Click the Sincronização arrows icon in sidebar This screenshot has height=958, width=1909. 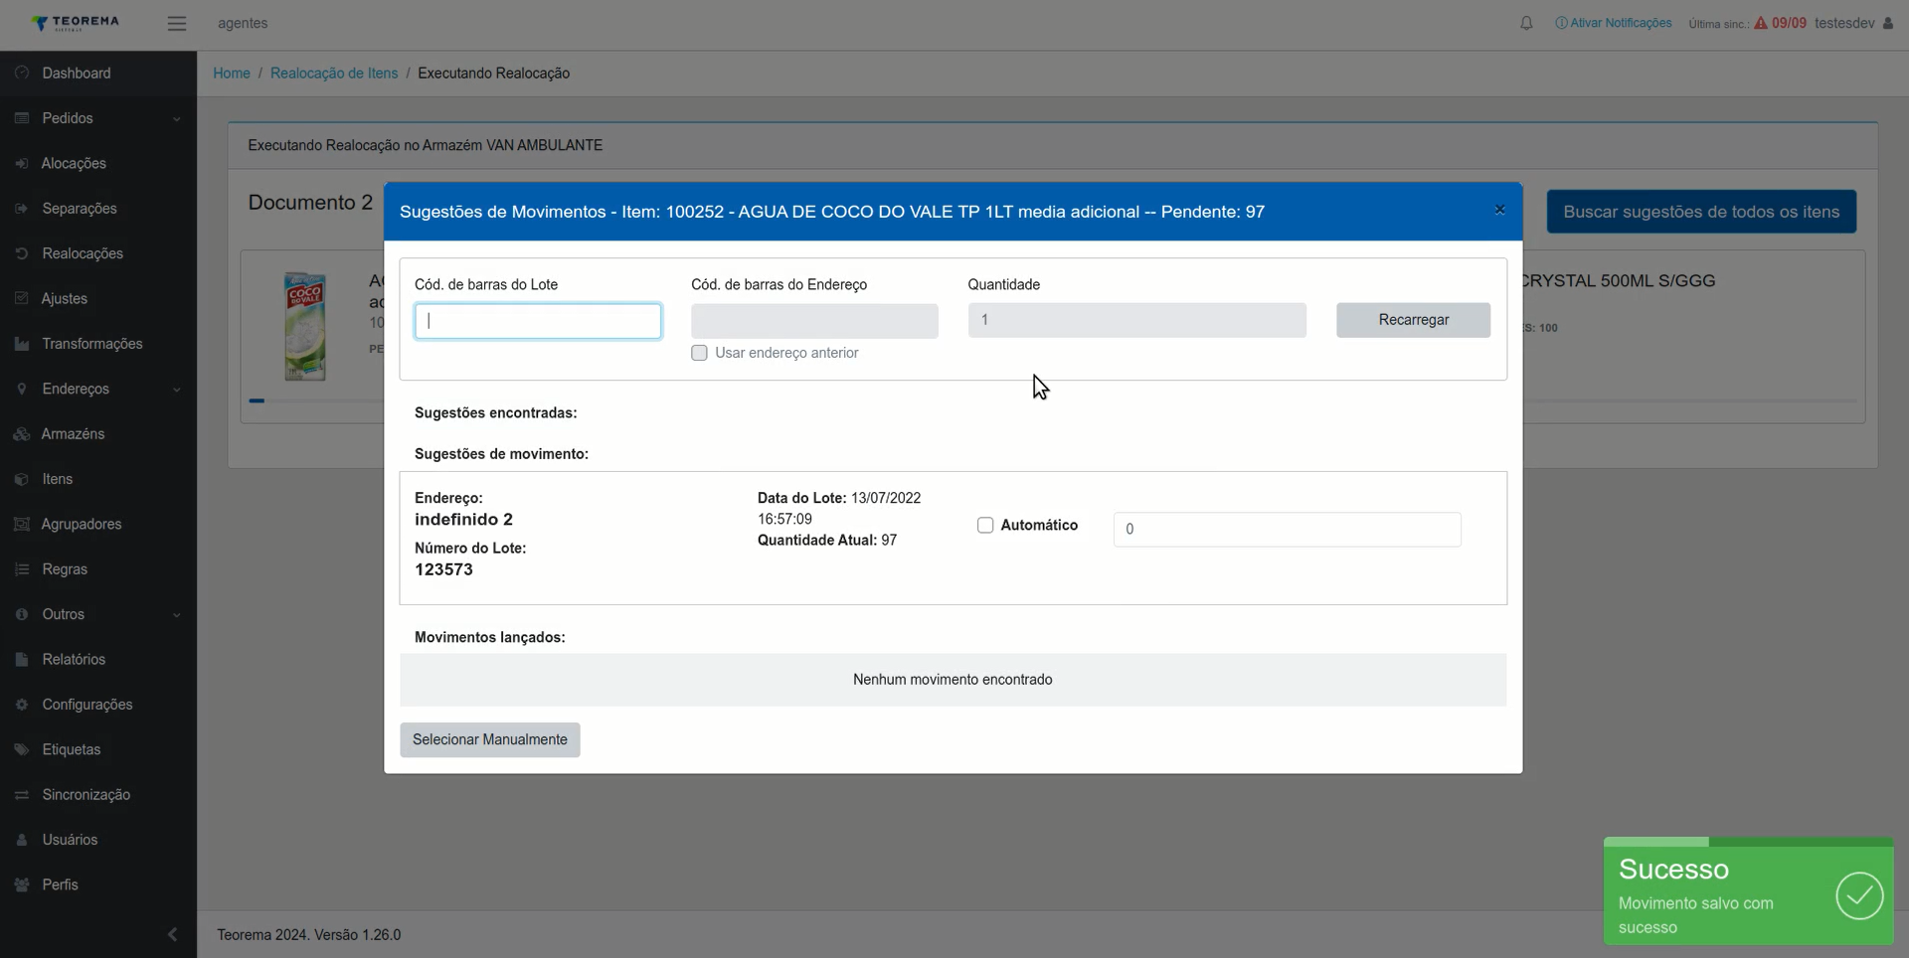pos(22,795)
